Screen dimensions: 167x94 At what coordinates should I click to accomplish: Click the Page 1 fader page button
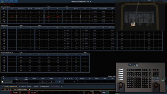coord(104,92)
